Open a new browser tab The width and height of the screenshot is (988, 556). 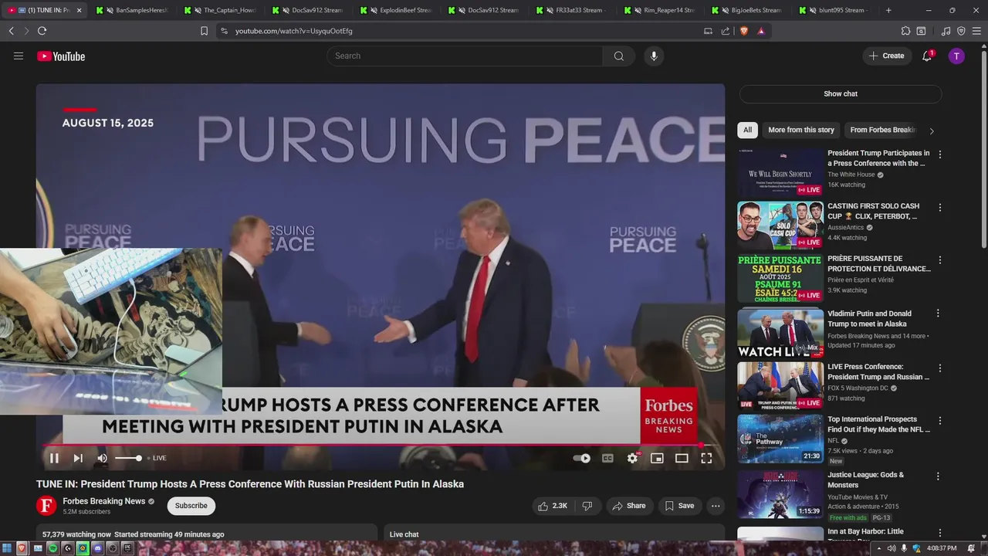point(888,10)
